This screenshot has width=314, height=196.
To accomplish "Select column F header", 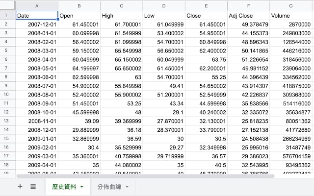I will coord(248,6).
